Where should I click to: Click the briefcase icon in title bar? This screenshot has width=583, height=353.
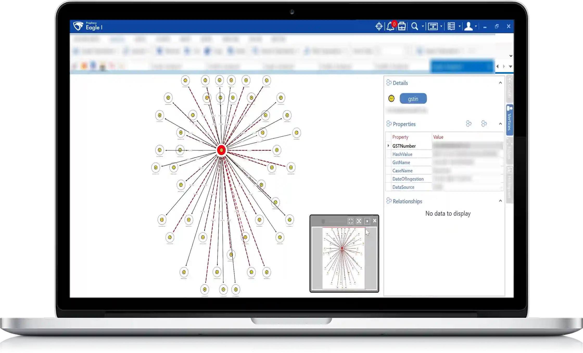point(402,27)
